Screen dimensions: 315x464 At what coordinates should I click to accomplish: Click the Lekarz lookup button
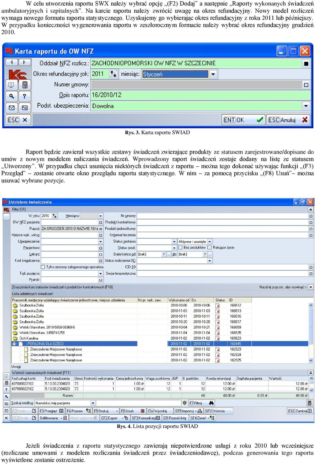(x=101, y=254)
